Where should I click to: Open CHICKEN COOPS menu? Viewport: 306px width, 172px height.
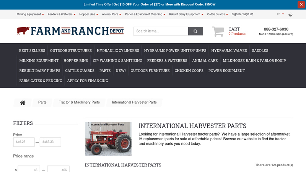point(189,71)
